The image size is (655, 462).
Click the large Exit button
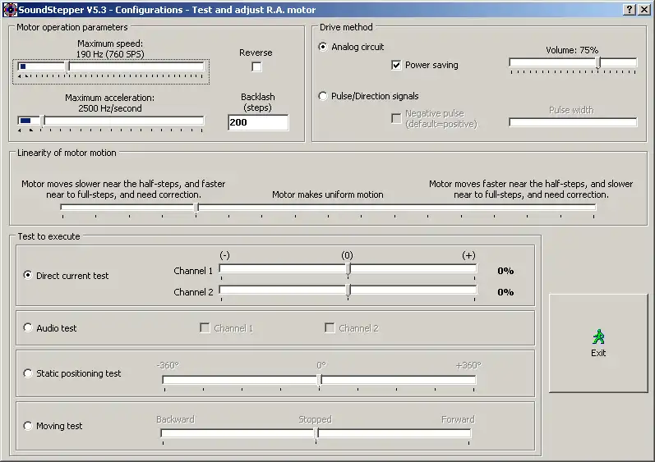pyautogui.click(x=598, y=343)
